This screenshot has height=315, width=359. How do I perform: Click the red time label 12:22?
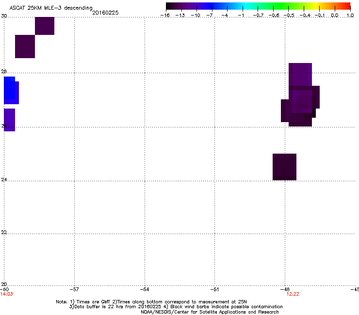point(293,294)
